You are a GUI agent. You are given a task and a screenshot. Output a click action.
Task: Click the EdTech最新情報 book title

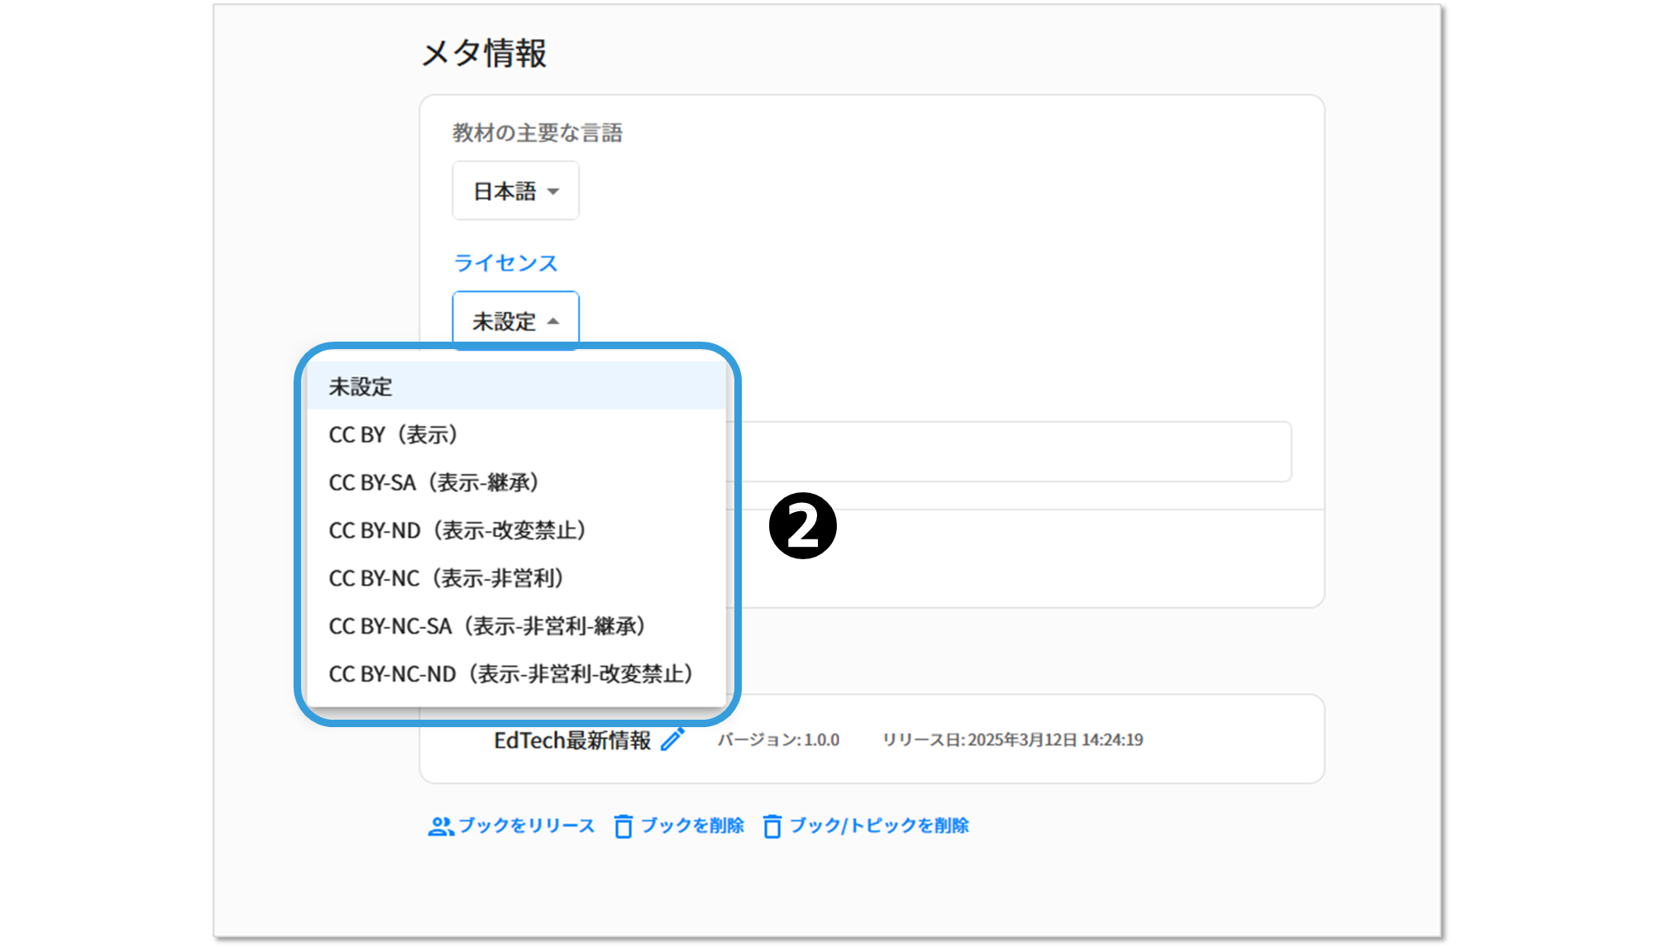coord(572,740)
